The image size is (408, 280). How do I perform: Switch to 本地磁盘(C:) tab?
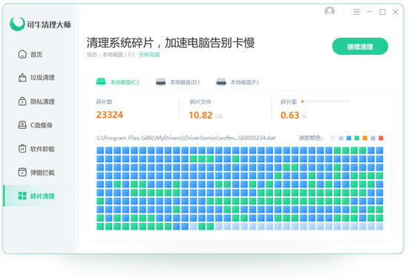118,82
